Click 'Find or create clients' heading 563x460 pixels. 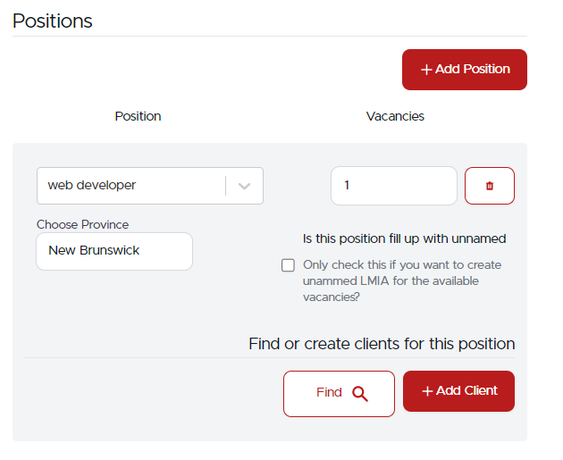(382, 344)
